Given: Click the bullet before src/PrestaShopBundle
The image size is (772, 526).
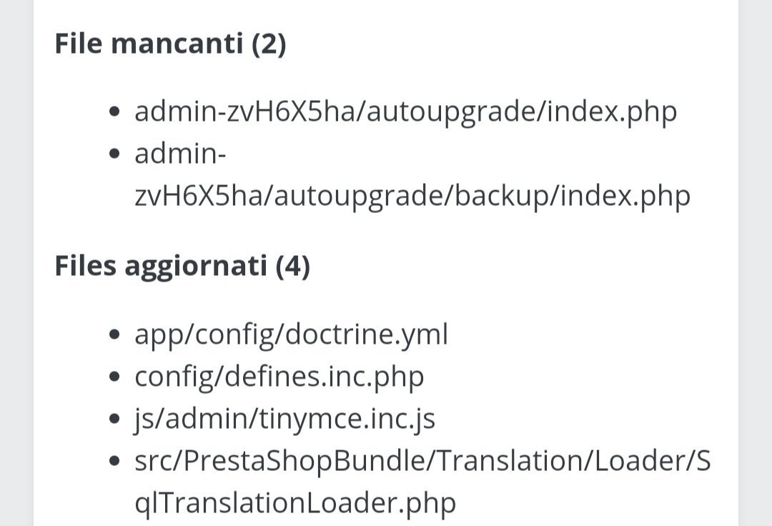Looking at the screenshot, I should point(114,462).
